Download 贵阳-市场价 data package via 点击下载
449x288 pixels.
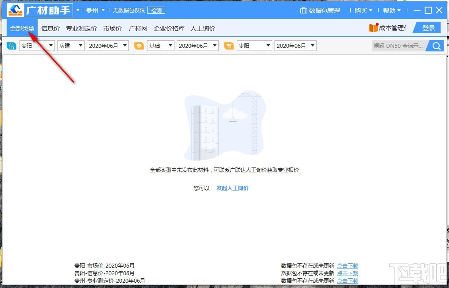[x=348, y=265]
